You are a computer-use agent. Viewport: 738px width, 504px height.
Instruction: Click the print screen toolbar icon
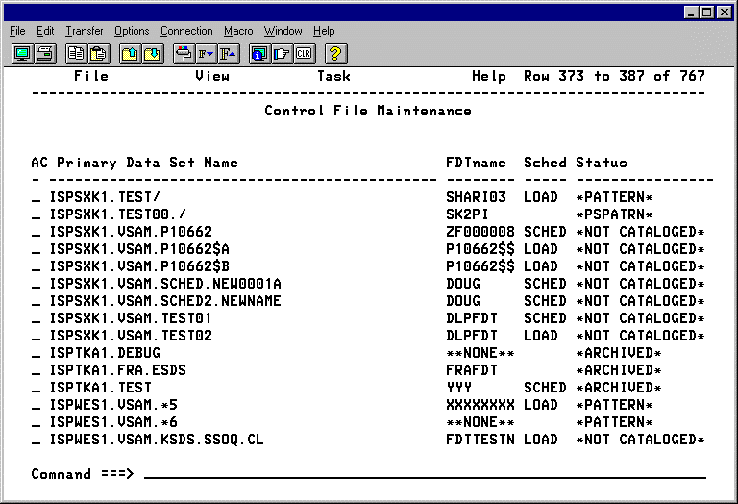tap(45, 54)
